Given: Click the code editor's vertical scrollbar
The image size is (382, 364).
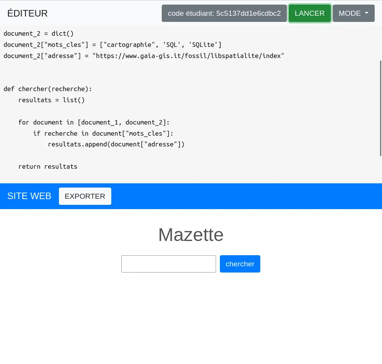Looking at the screenshot, I should (380, 108).
